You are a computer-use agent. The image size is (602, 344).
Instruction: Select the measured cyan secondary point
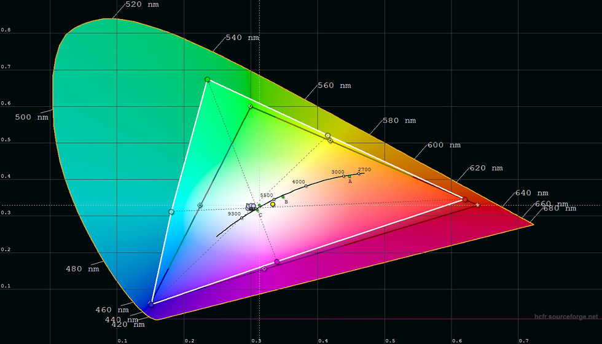[x=171, y=212]
